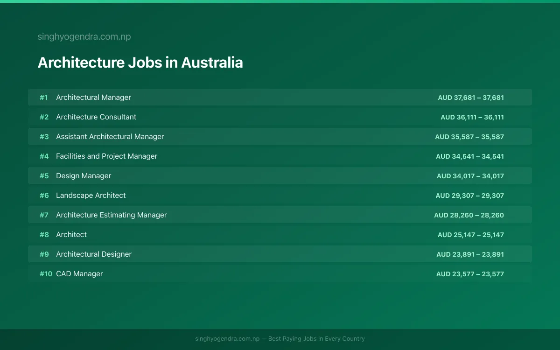Click salary 'AUD 23,891 – 23,891'
Screen dimensions: 560x350
pyautogui.click(x=470, y=254)
